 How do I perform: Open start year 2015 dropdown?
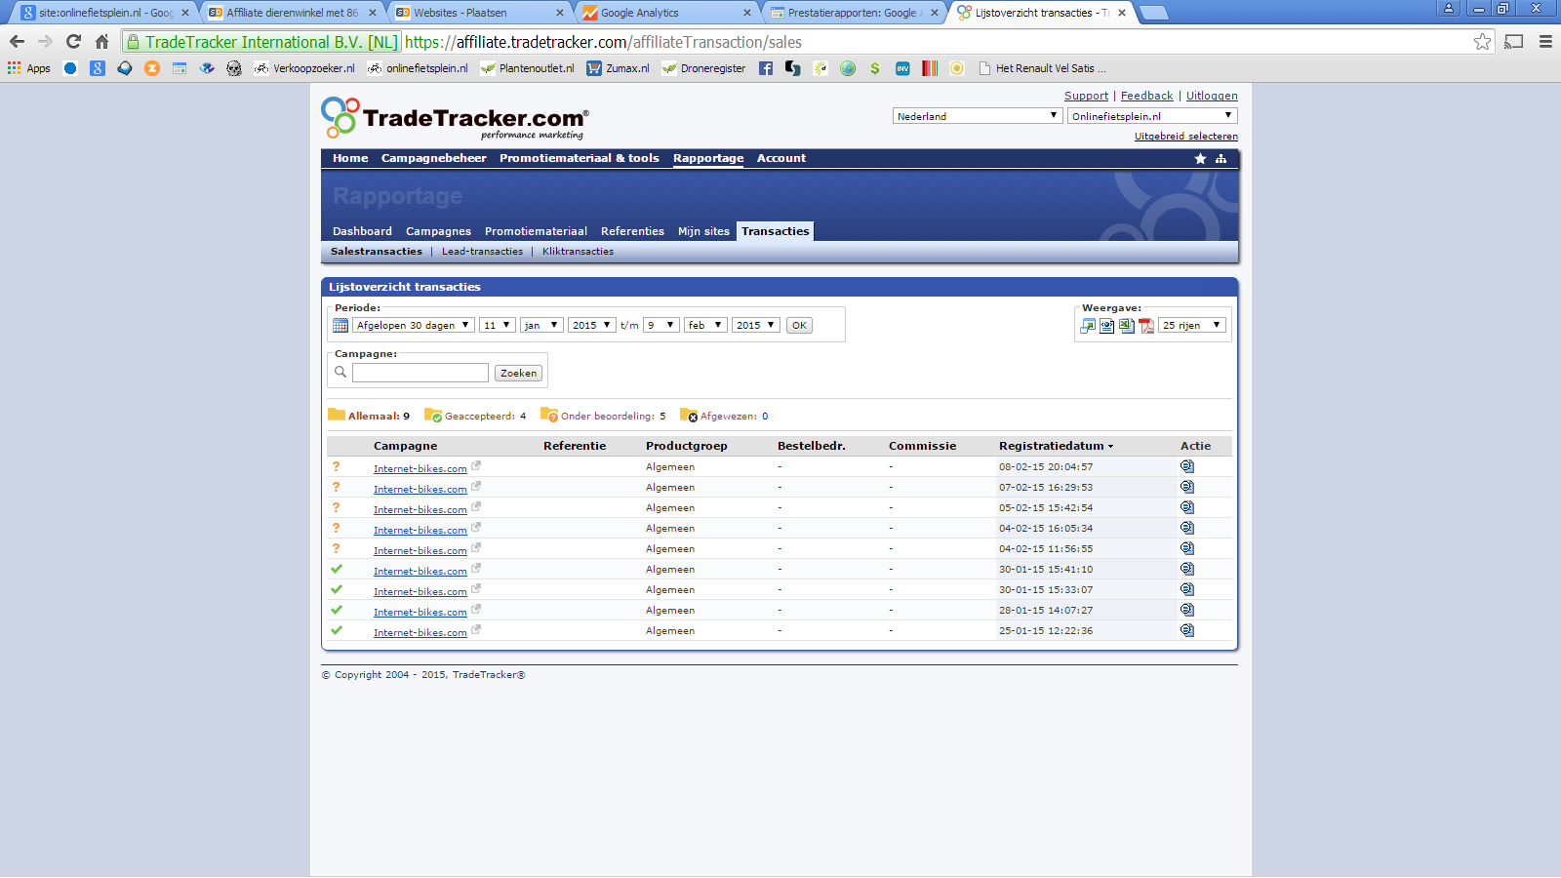(591, 325)
